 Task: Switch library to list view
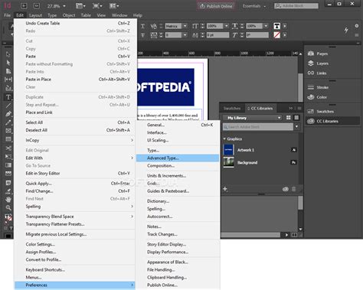point(296,118)
